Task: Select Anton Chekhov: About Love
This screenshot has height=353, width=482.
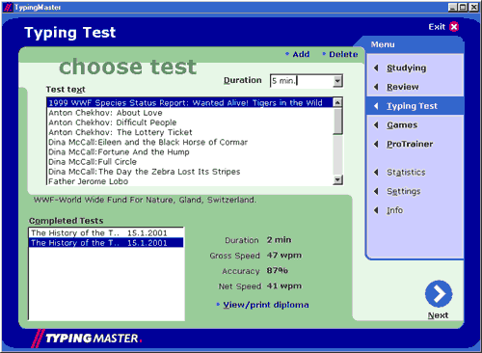Action: 190,113
